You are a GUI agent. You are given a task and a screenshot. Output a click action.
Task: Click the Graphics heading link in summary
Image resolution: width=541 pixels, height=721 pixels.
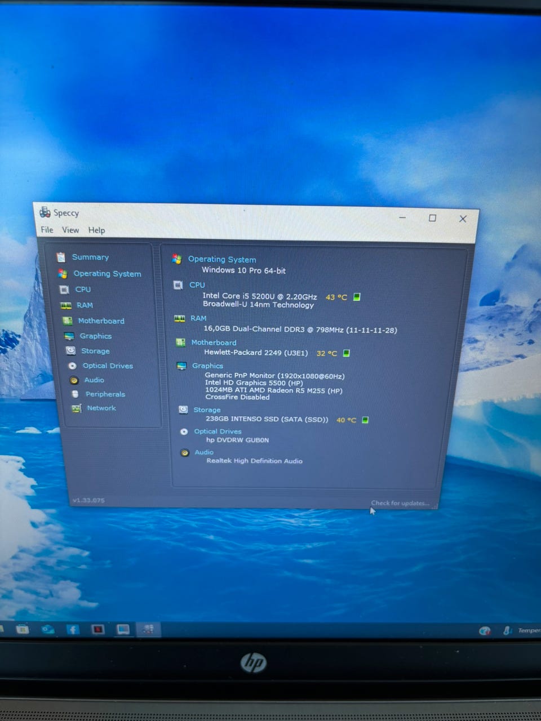pyautogui.click(x=207, y=366)
